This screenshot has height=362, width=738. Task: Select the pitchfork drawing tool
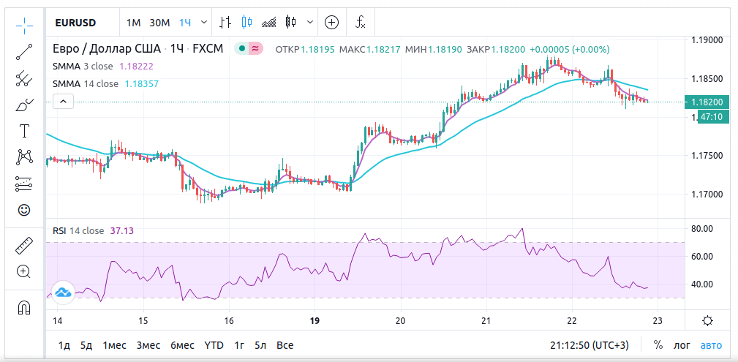pos(24,78)
